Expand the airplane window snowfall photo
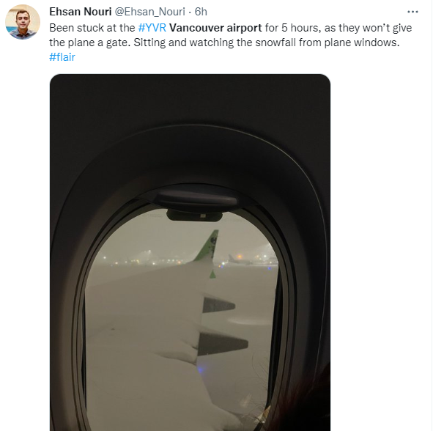 190,252
